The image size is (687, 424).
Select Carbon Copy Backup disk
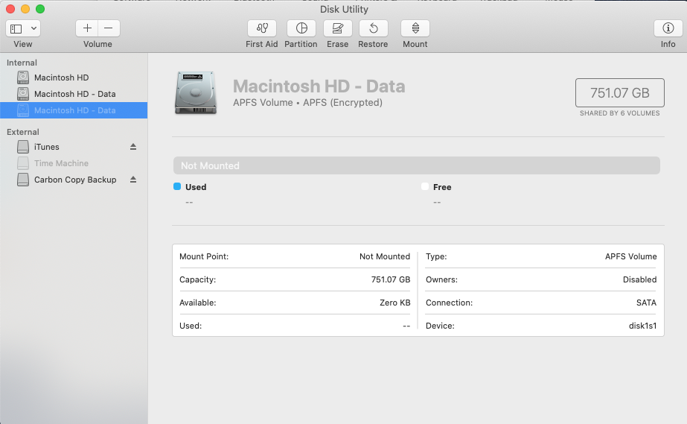point(74,180)
